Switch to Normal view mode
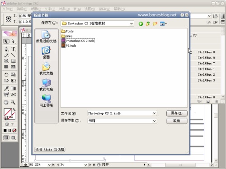The image size is (226, 169). pos(6,137)
